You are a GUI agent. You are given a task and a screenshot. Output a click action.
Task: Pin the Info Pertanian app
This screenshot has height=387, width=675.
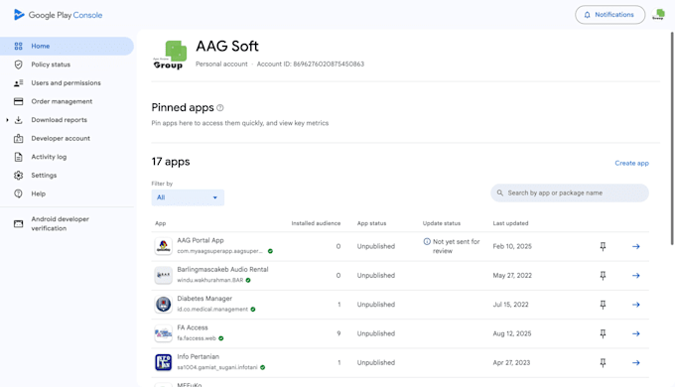[x=603, y=363]
